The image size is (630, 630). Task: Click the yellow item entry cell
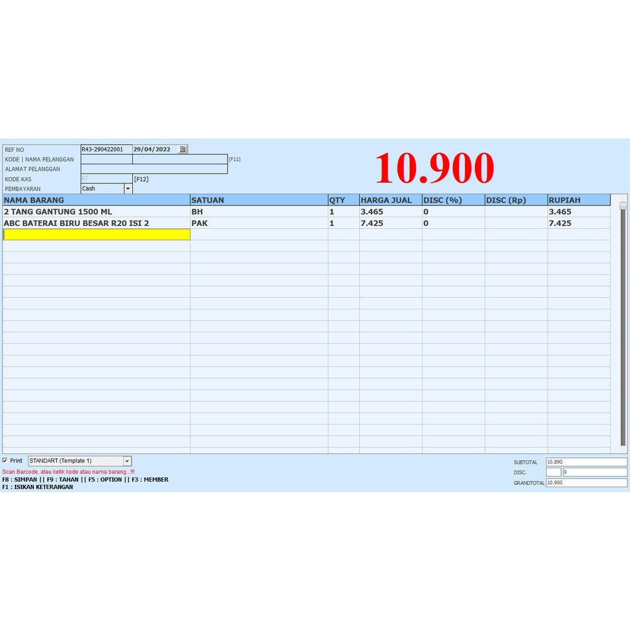click(97, 234)
